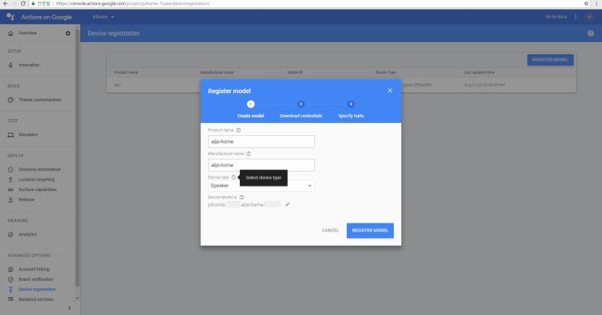Click the Simulator laptop icon

(11, 134)
